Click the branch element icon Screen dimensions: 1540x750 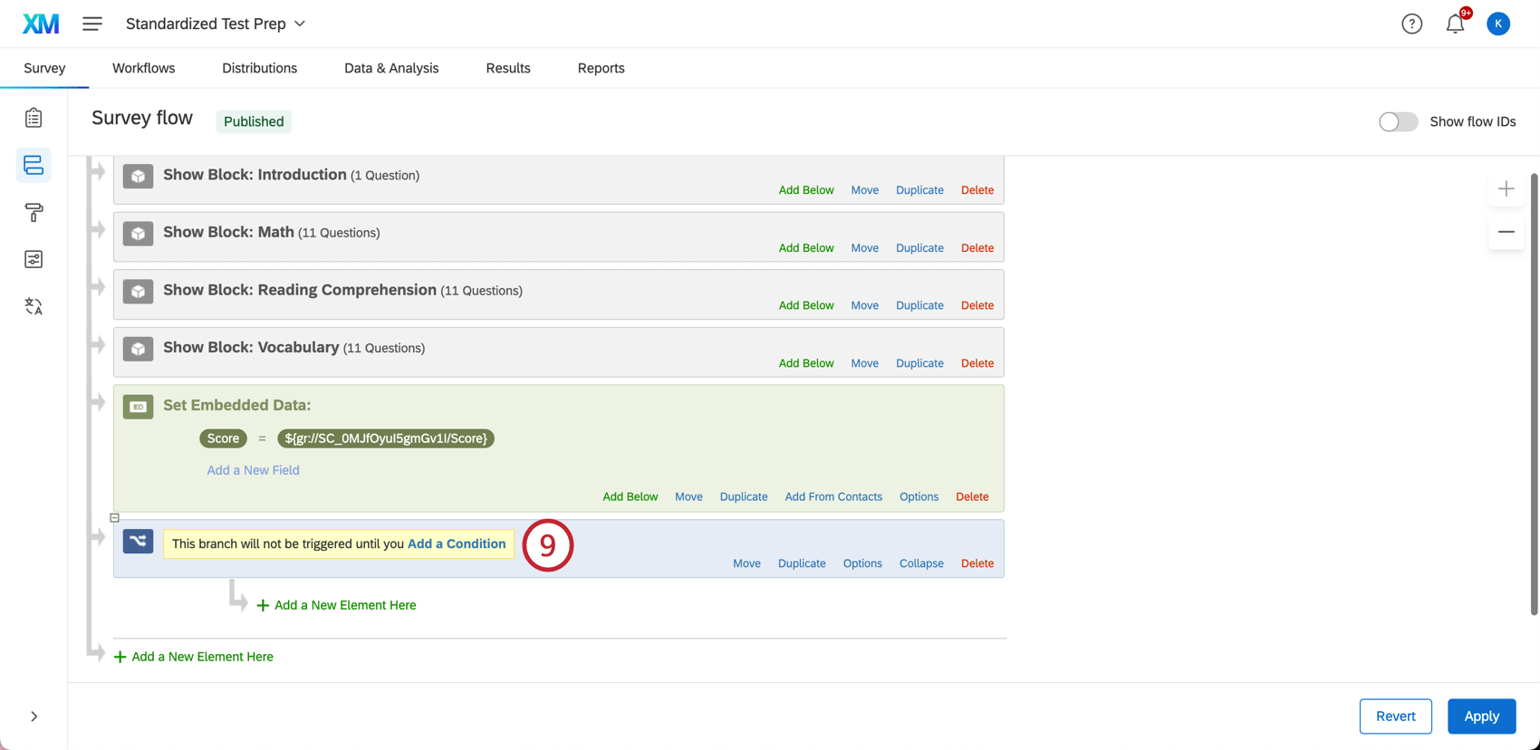coord(138,541)
